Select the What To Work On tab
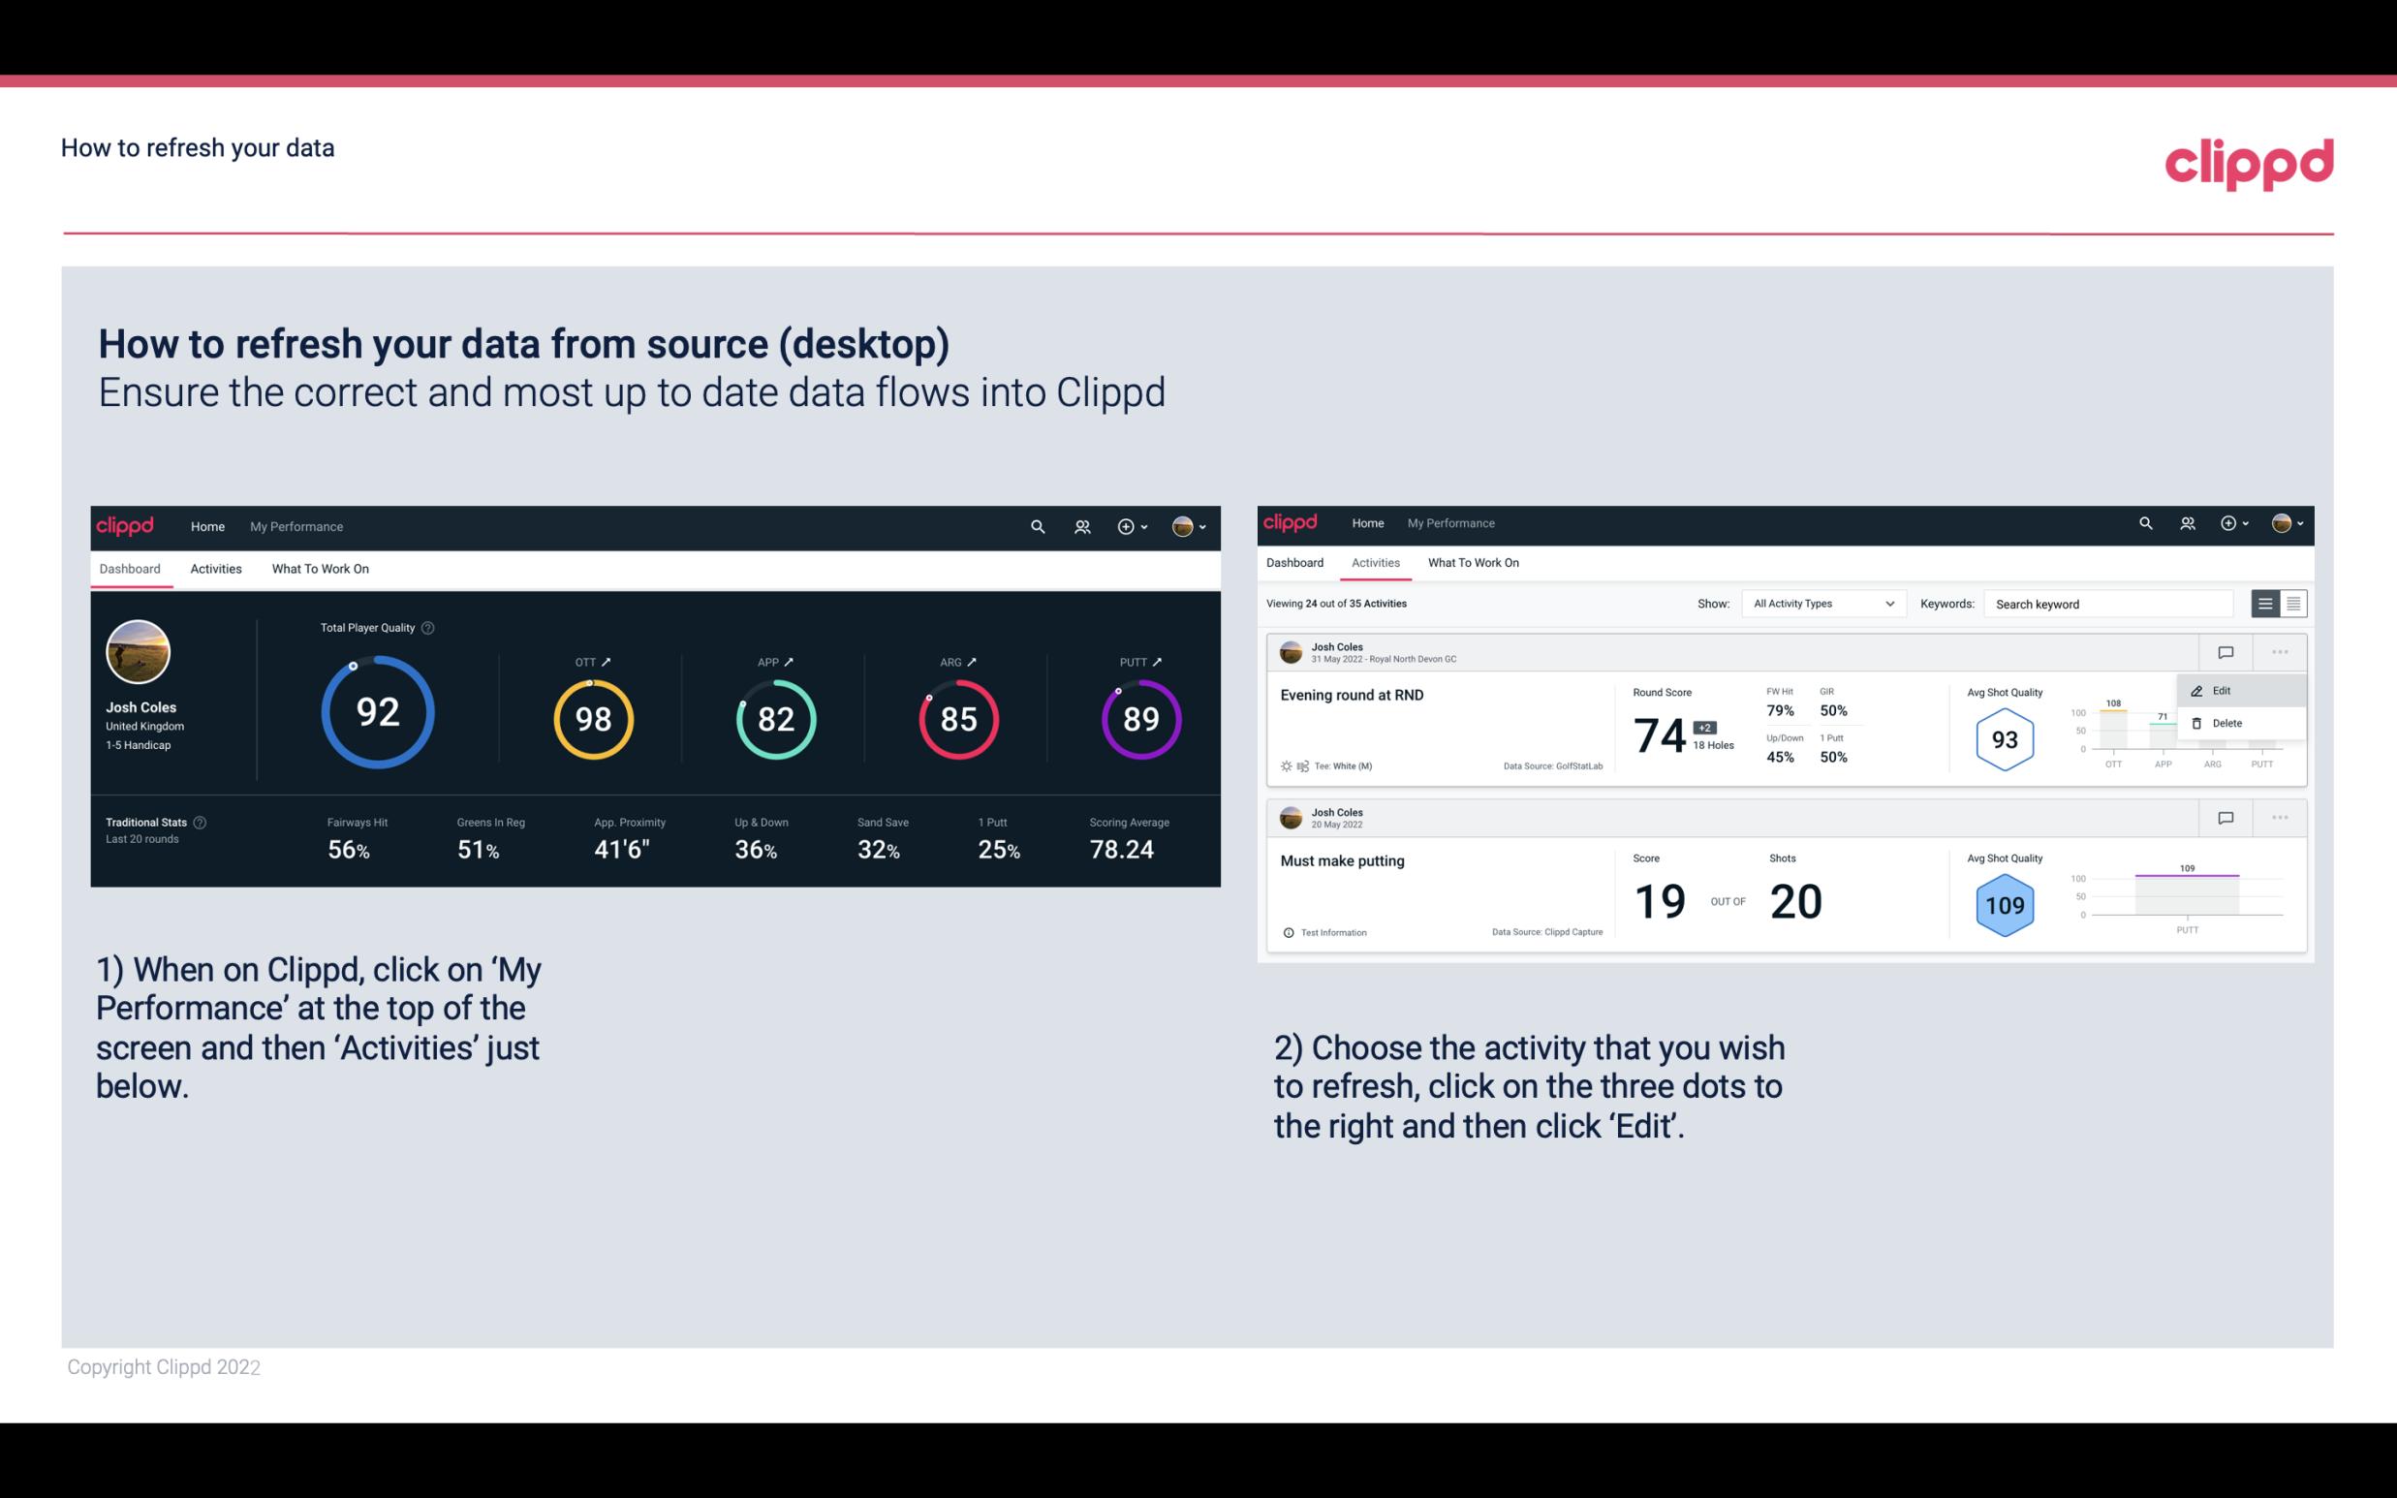Image resolution: width=2397 pixels, height=1498 pixels. pyautogui.click(x=321, y=568)
